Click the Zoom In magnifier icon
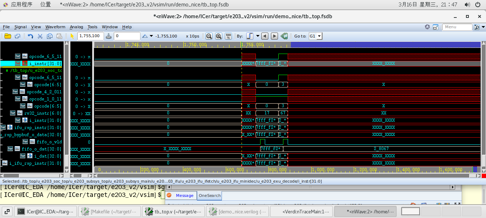The width and height of the screenshot is (486, 218). 218,36
